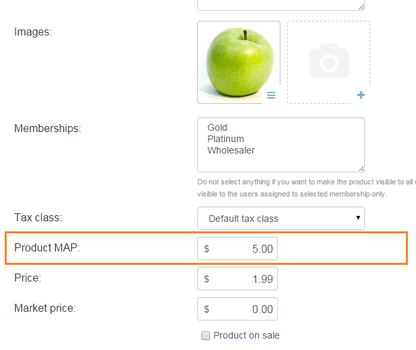Click the Default tax class dropdown arrow

pos(358,218)
